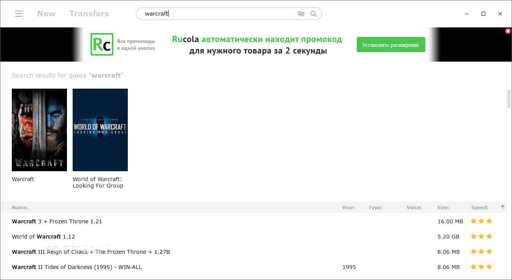Click the 5.20 GB size value

click(x=448, y=237)
